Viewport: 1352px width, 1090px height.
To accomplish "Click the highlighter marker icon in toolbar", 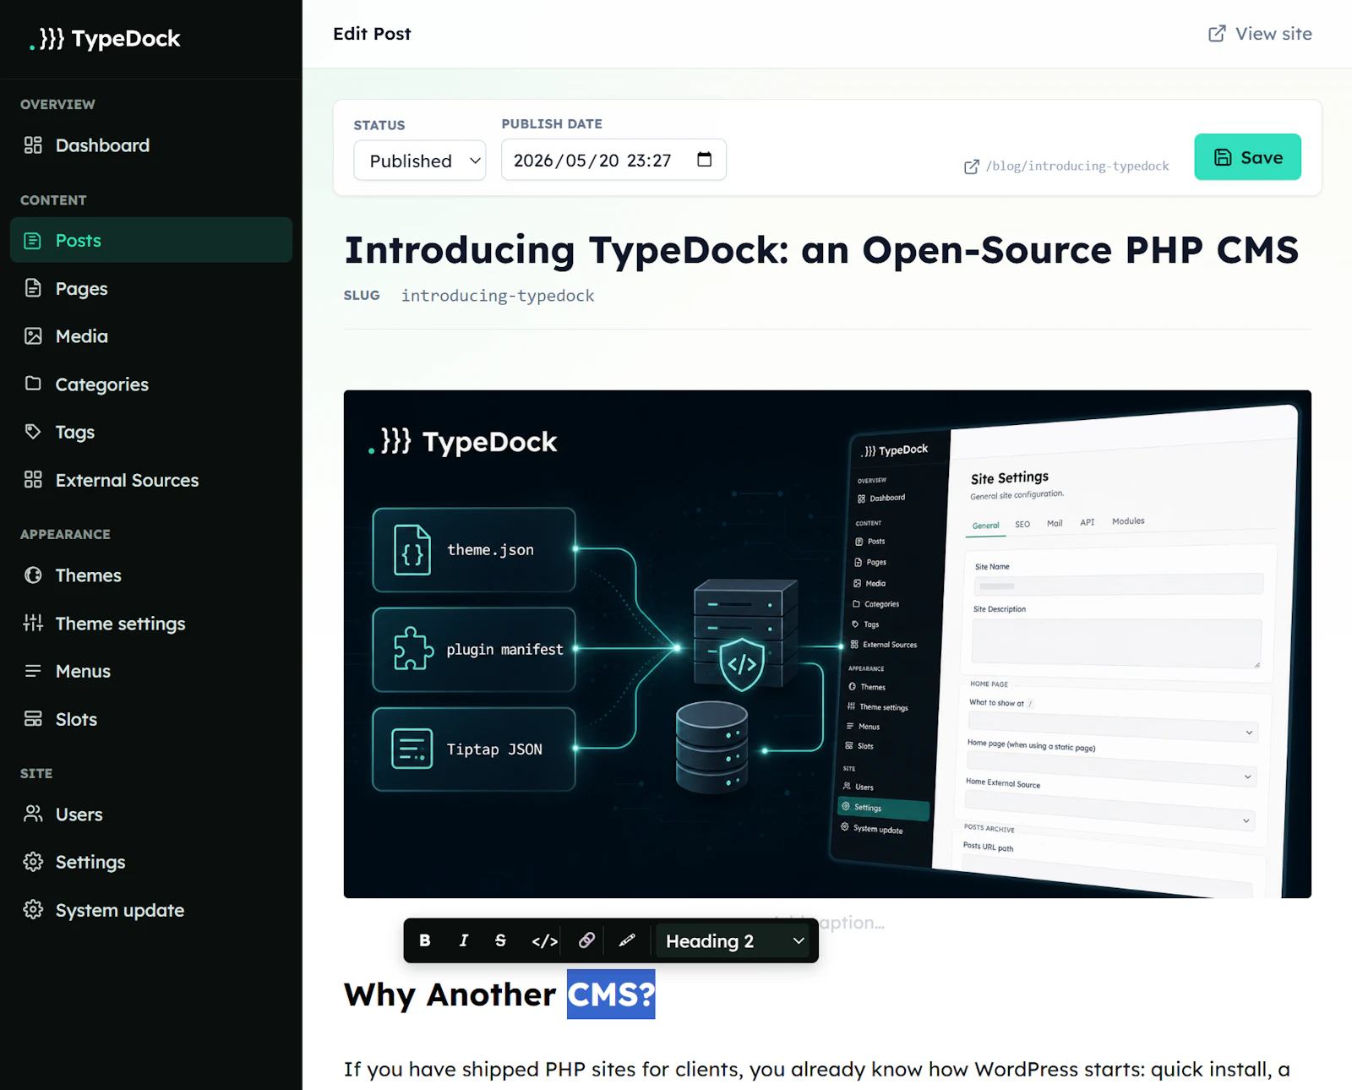I will (x=627, y=940).
